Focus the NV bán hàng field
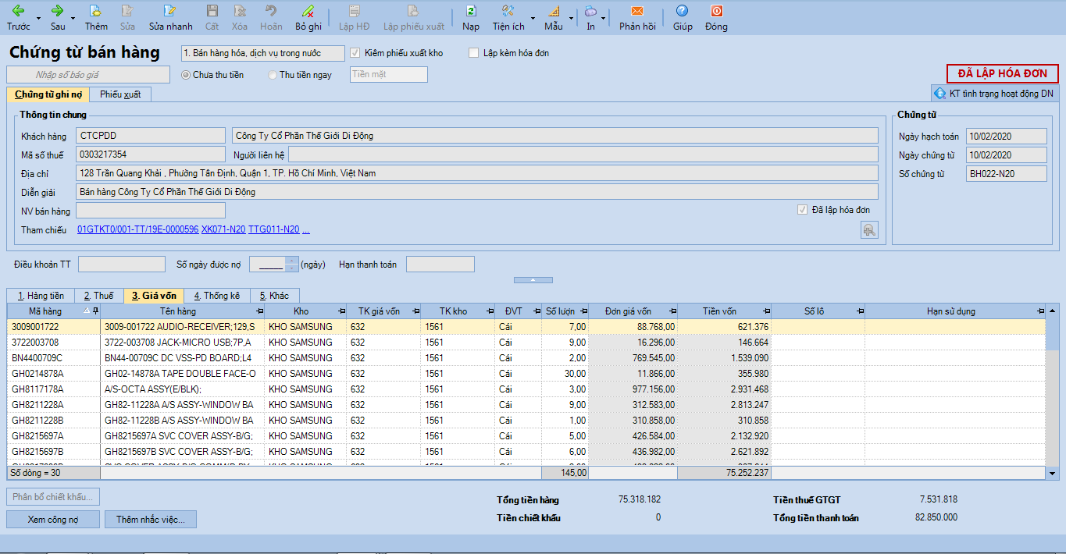1066x554 pixels. pyautogui.click(x=151, y=211)
